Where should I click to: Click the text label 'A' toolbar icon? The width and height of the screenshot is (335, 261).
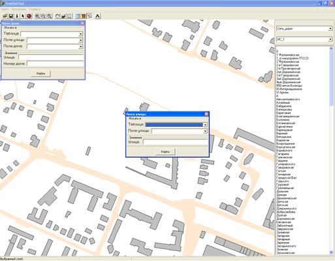(97, 16)
